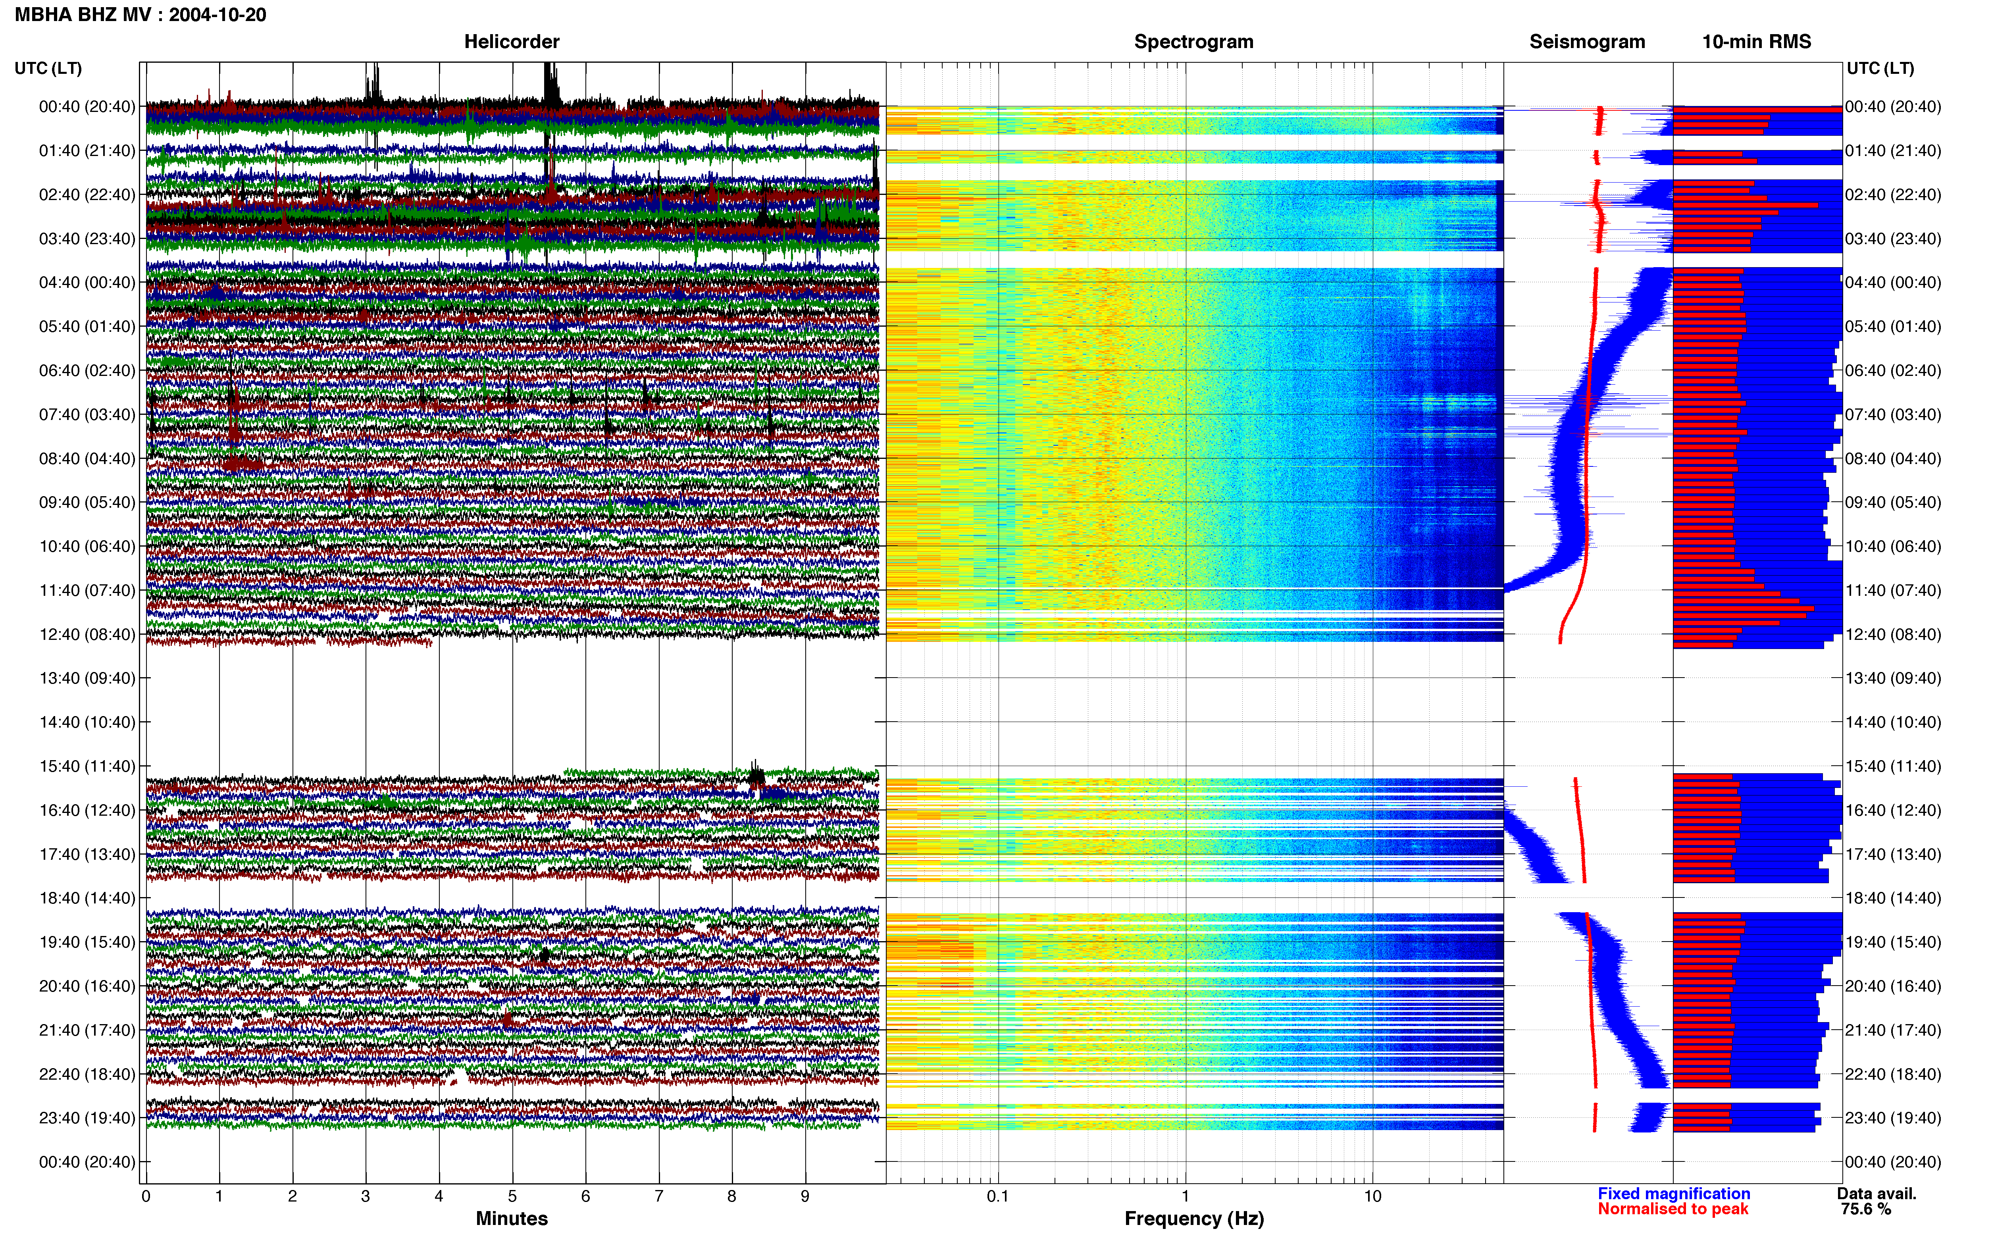Click the top 00:40 (20:40) label on left axis

tap(87, 106)
